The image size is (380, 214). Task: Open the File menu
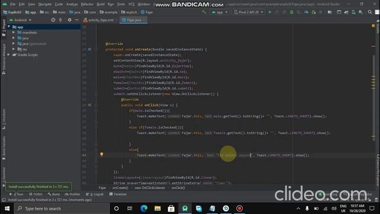(13, 4)
